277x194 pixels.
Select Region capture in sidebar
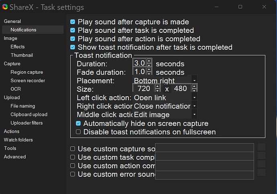[x=26, y=72]
